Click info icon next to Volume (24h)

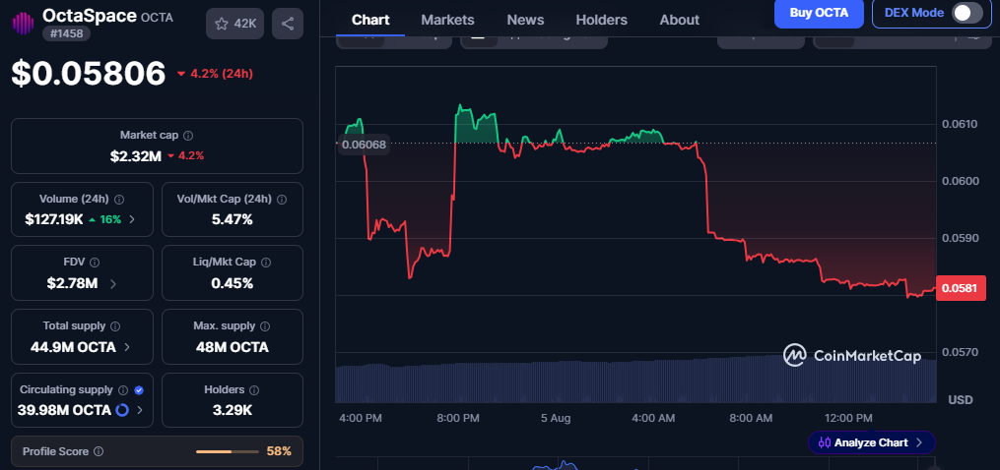click(119, 200)
